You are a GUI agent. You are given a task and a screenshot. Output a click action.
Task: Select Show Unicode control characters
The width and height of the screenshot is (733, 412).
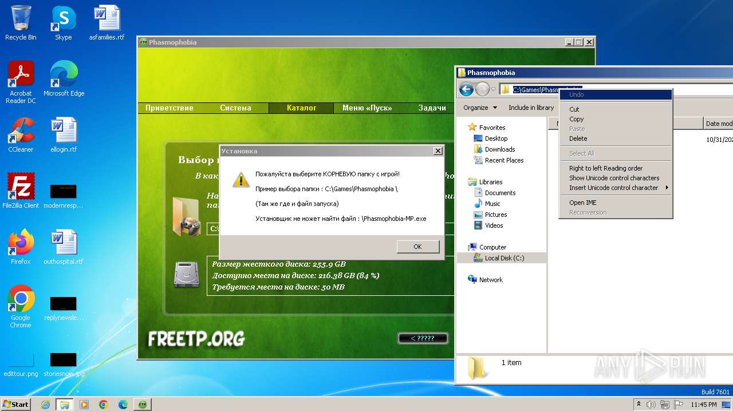click(616, 178)
